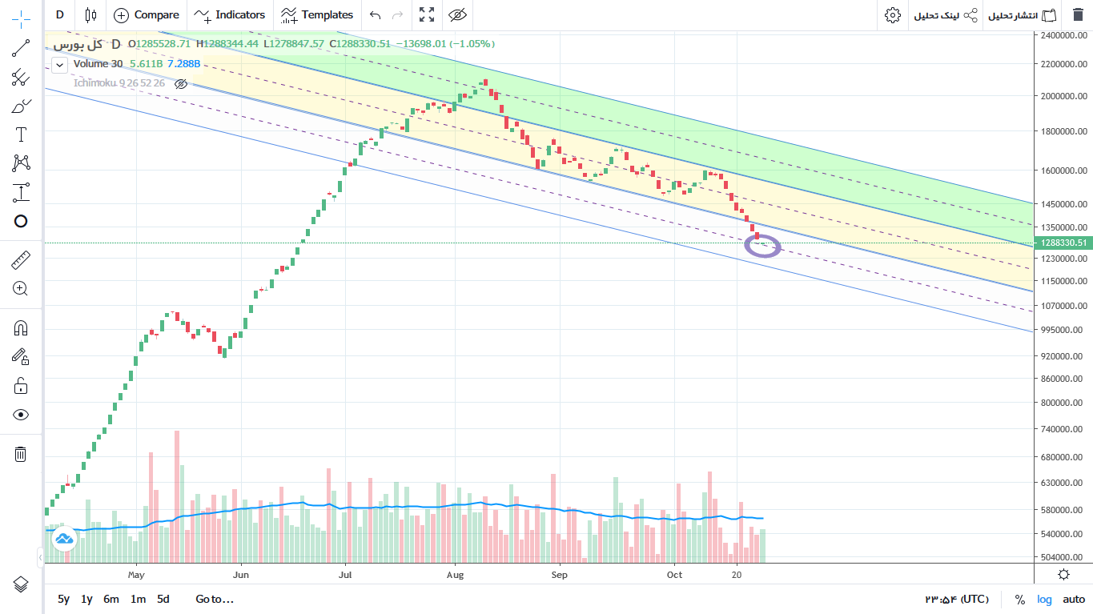
Task: Open the UTC timezone menu
Action: pos(957,599)
